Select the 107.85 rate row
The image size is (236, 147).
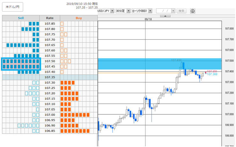pyautogui.click(x=50, y=24)
